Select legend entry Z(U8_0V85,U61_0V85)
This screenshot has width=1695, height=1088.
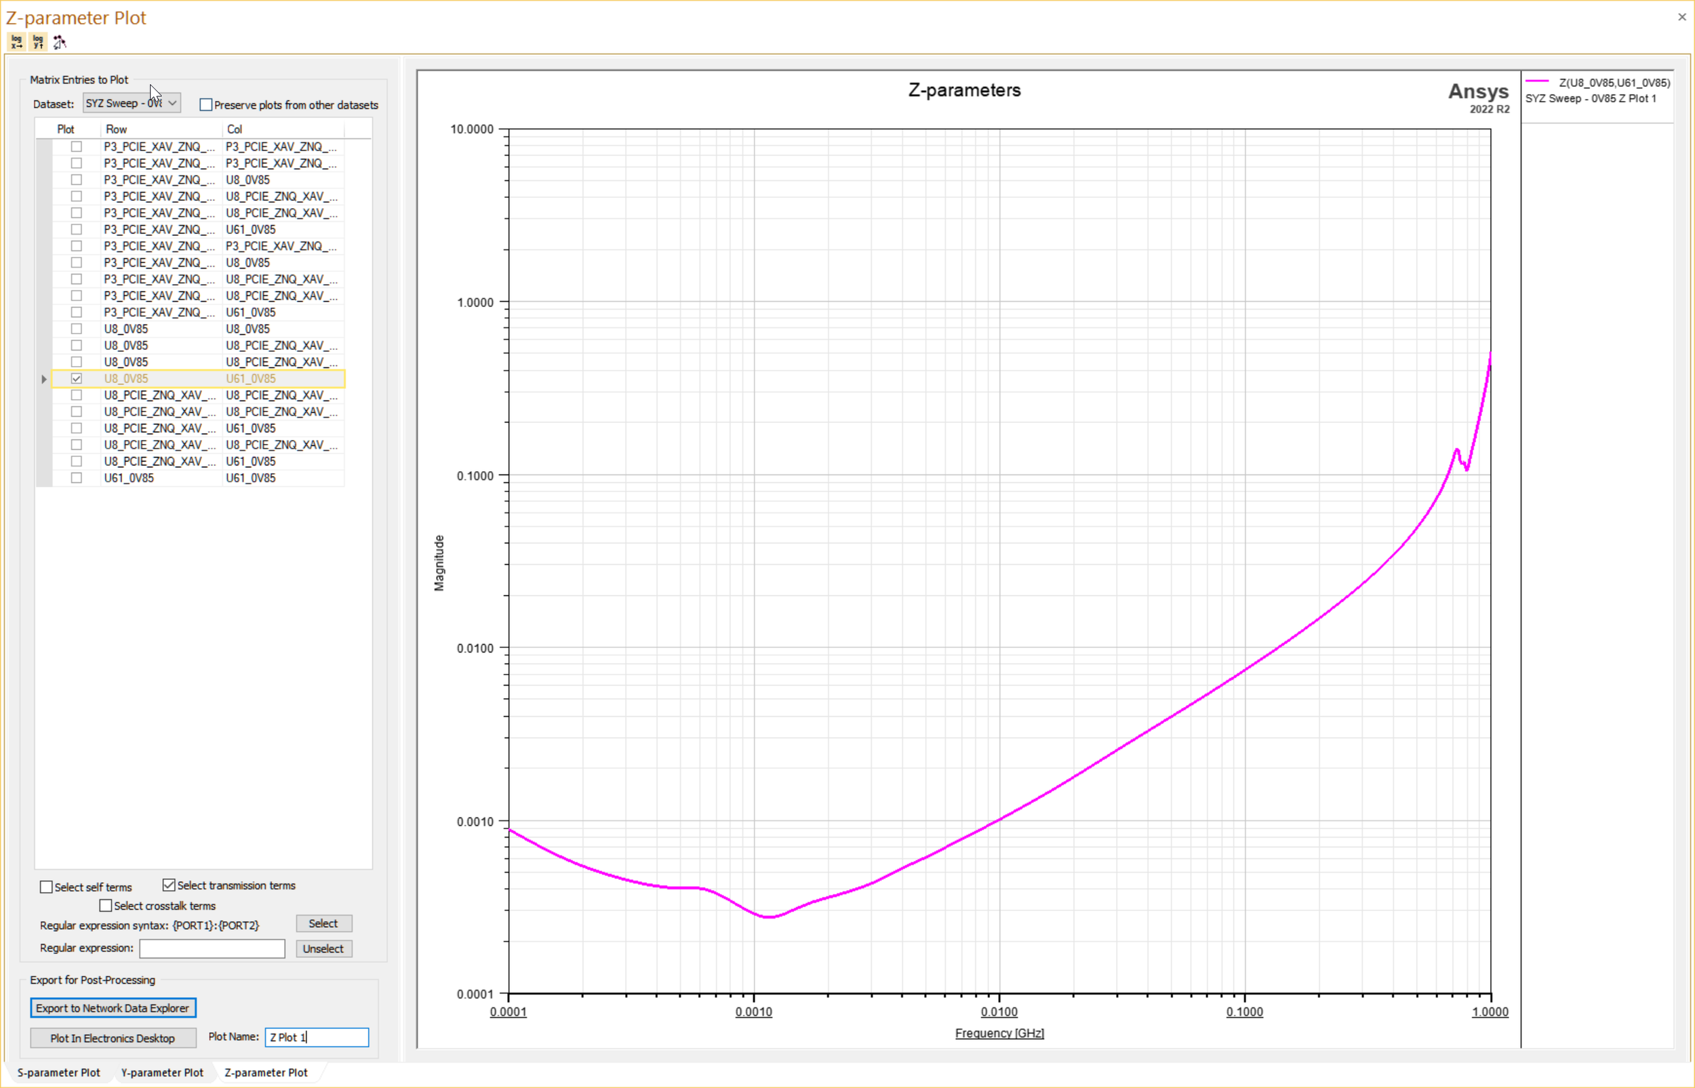(1614, 83)
